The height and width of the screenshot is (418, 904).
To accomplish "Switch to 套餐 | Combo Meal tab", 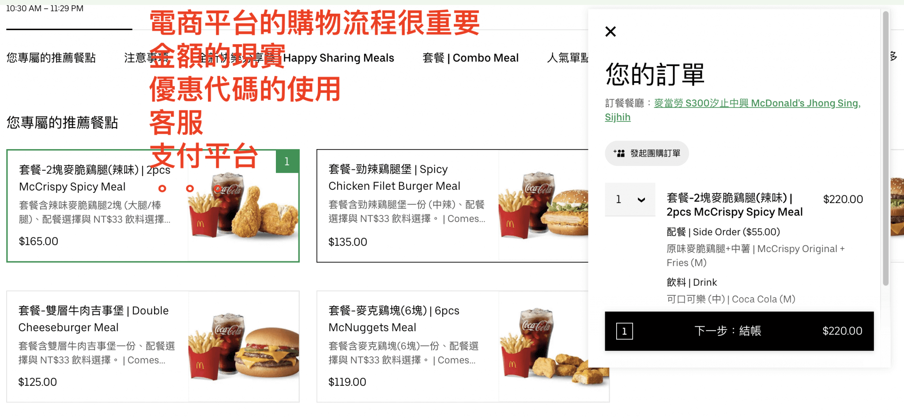I will (471, 58).
